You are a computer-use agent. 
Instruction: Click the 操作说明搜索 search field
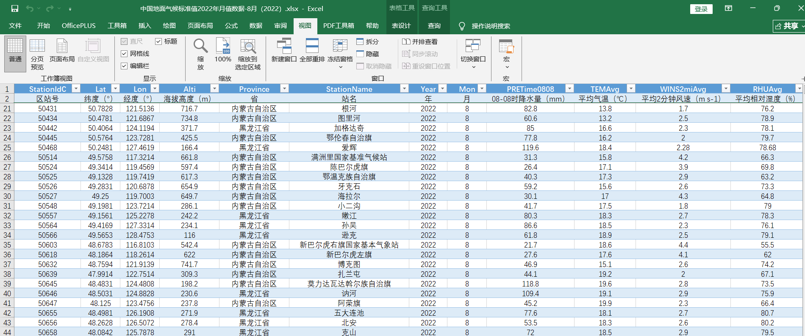click(491, 26)
